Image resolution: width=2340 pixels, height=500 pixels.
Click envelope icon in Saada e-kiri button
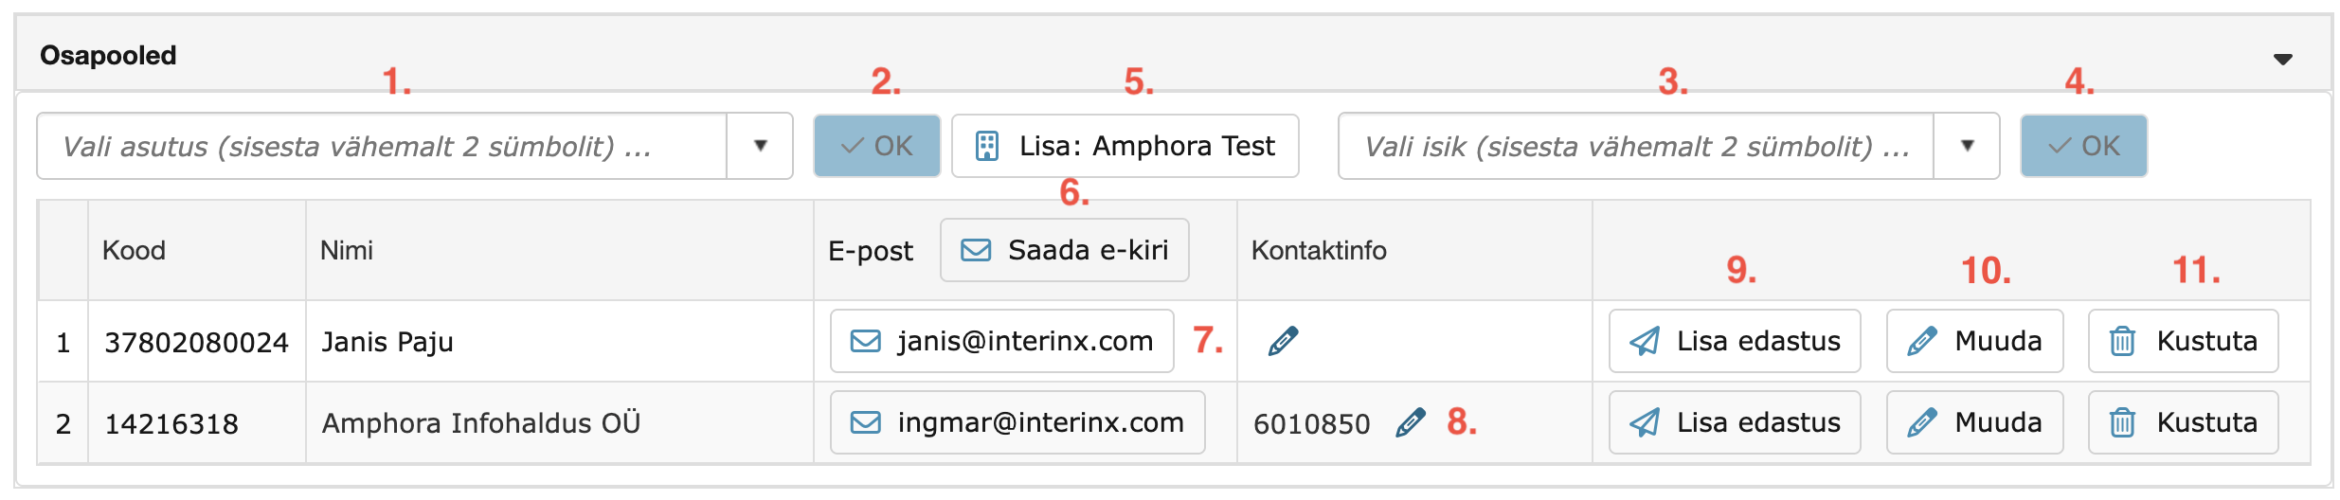pyautogui.click(x=976, y=250)
